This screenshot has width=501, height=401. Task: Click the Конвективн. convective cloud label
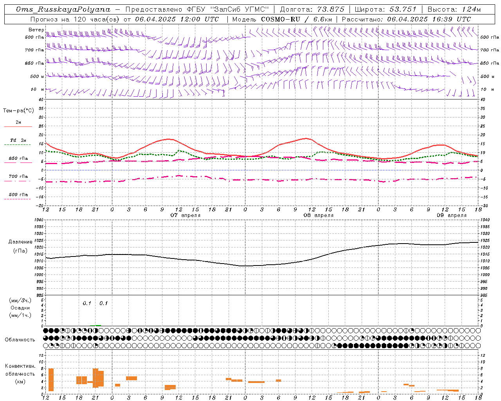tap(20, 366)
